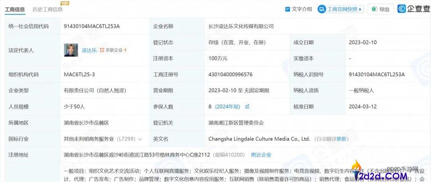The height and width of the screenshot is (182, 431).
Task: Open the (2024年报) annual report link
Action: (227, 107)
